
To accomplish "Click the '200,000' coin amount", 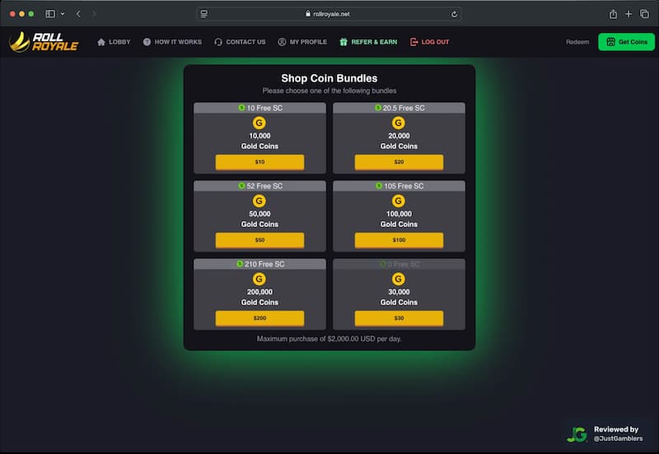I will (x=259, y=292).
